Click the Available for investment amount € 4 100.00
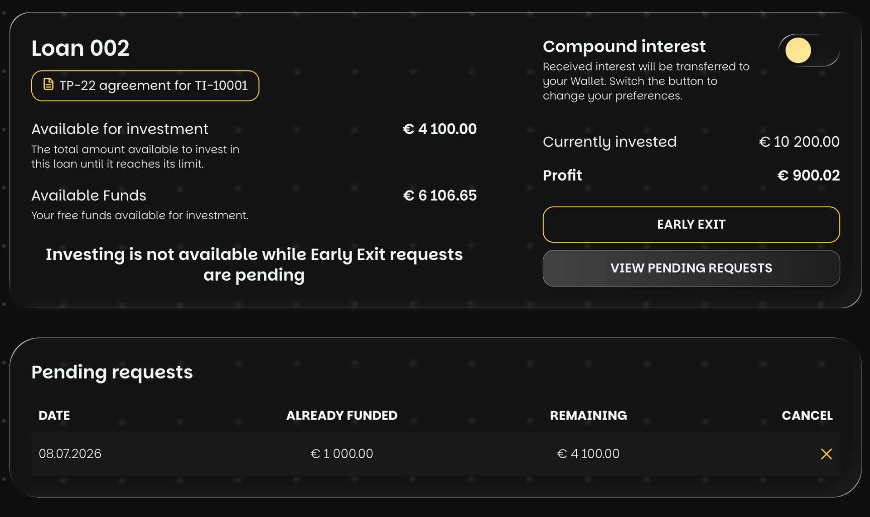Viewport: 870px width, 517px height. click(440, 129)
